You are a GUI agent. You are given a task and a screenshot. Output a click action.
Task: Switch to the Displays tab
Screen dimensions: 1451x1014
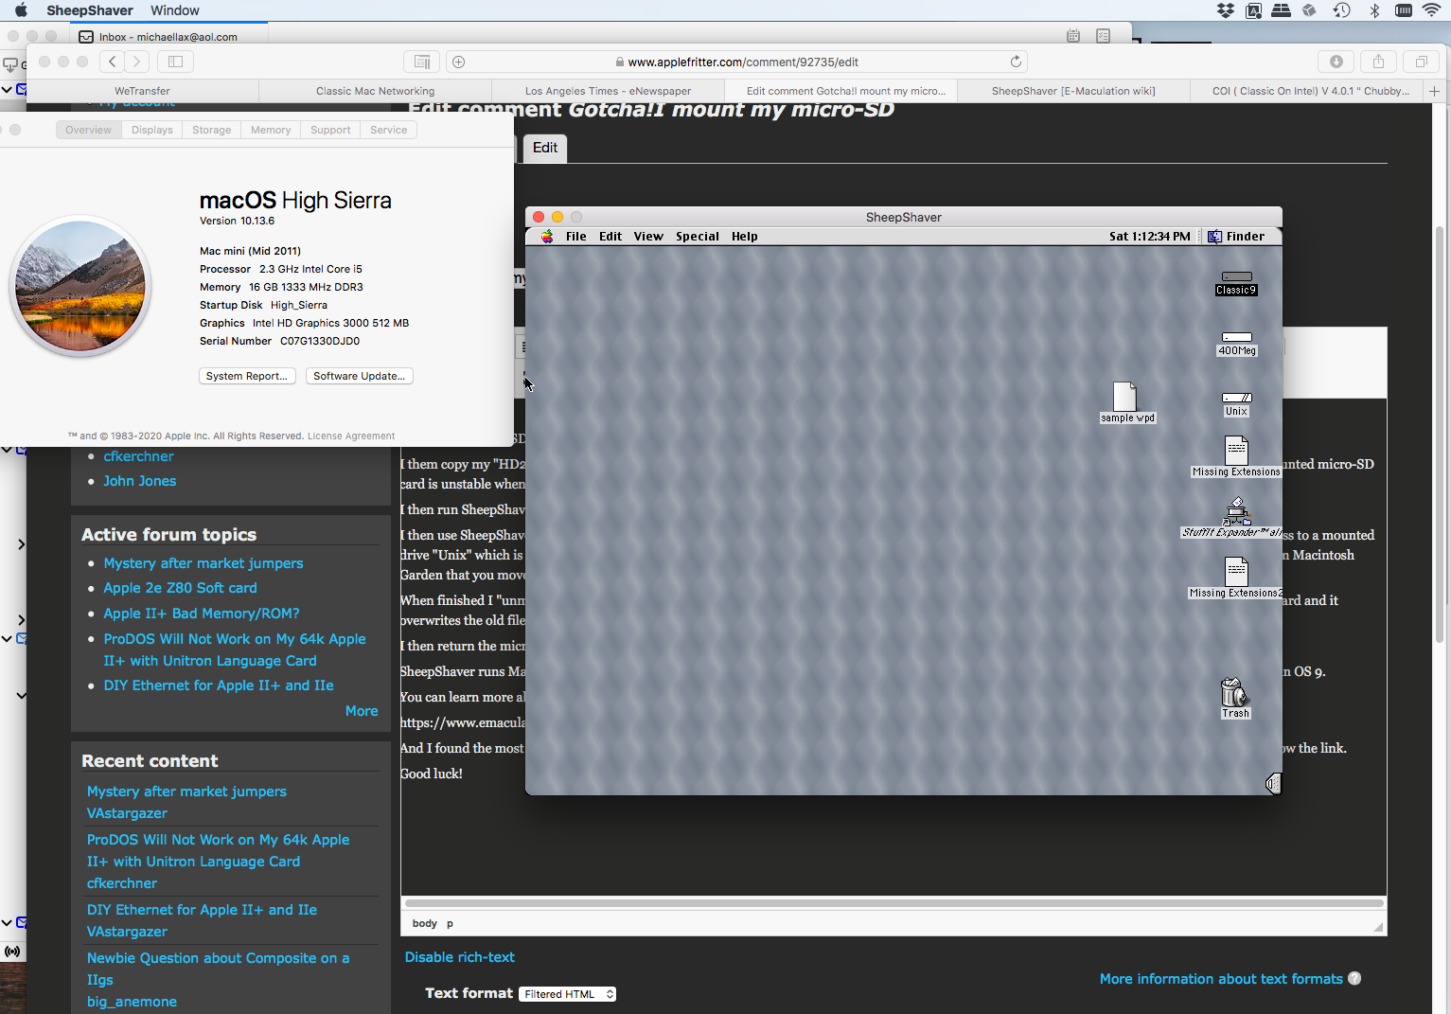pyautogui.click(x=152, y=130)
